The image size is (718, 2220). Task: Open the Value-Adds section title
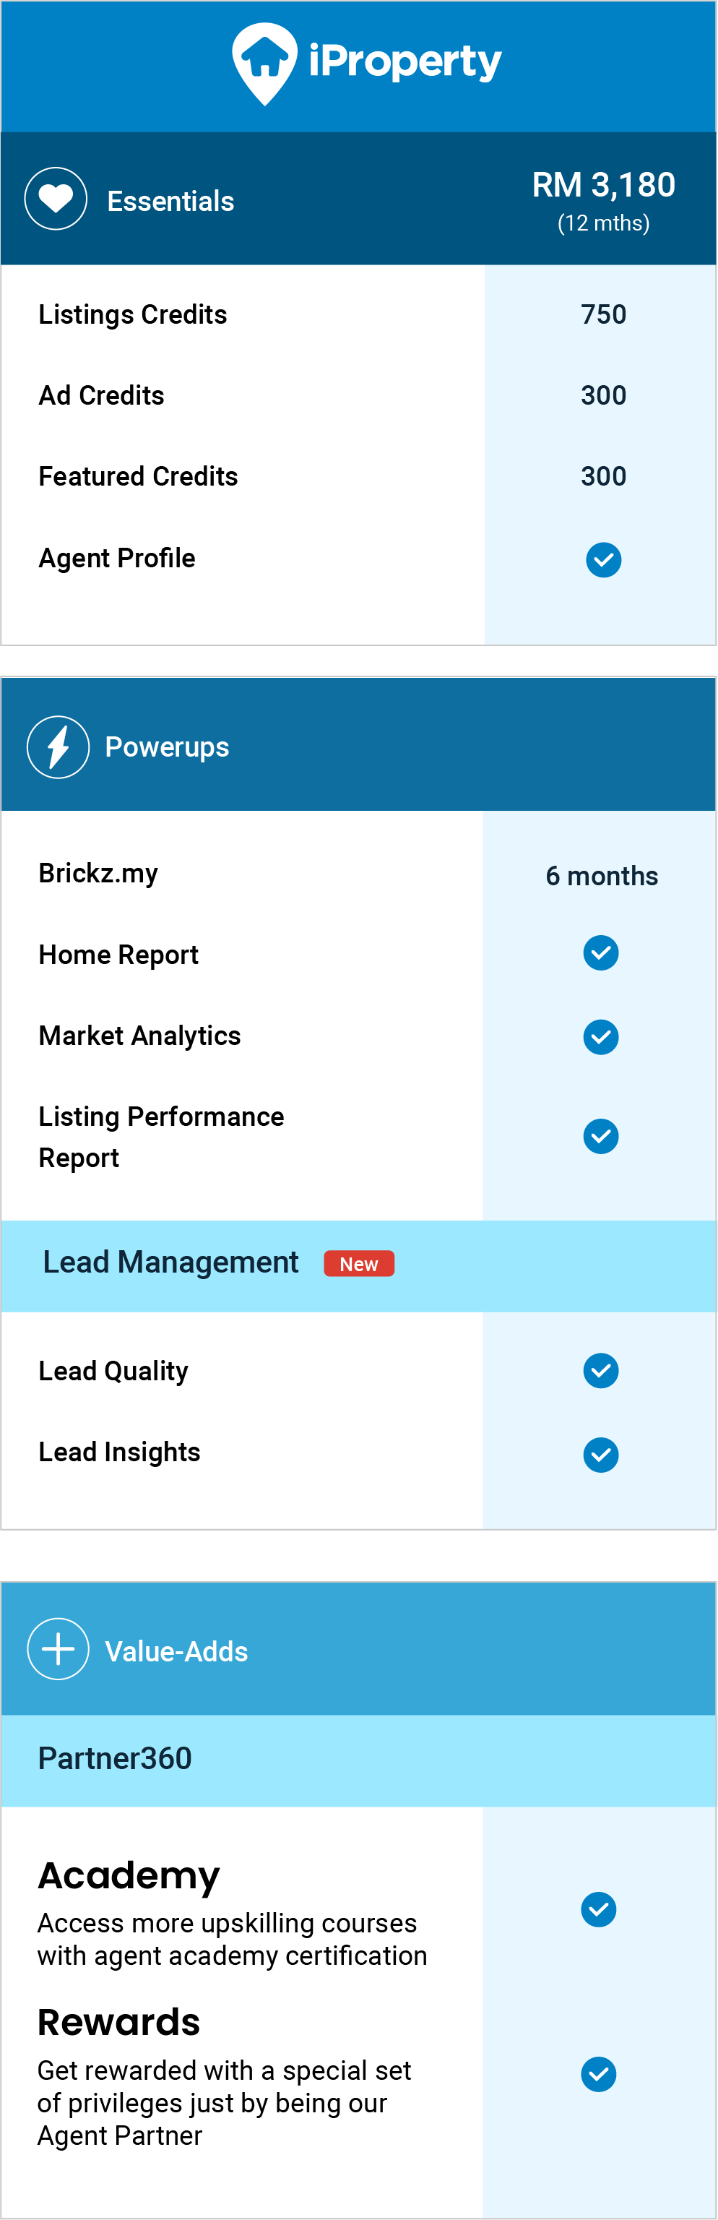click(x=176, y=1651)
